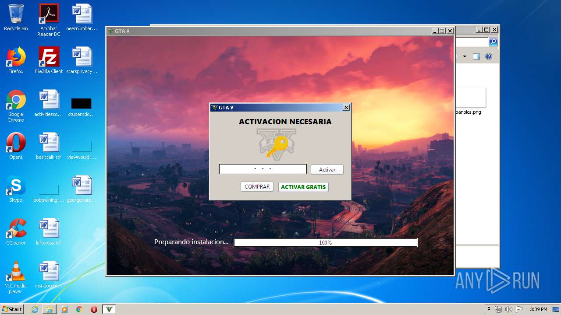Image resolution: width=561 pixels, height=315 pixels.
Task: Open basictalk.rtf desktop file
Action: (x=49, y=146)
